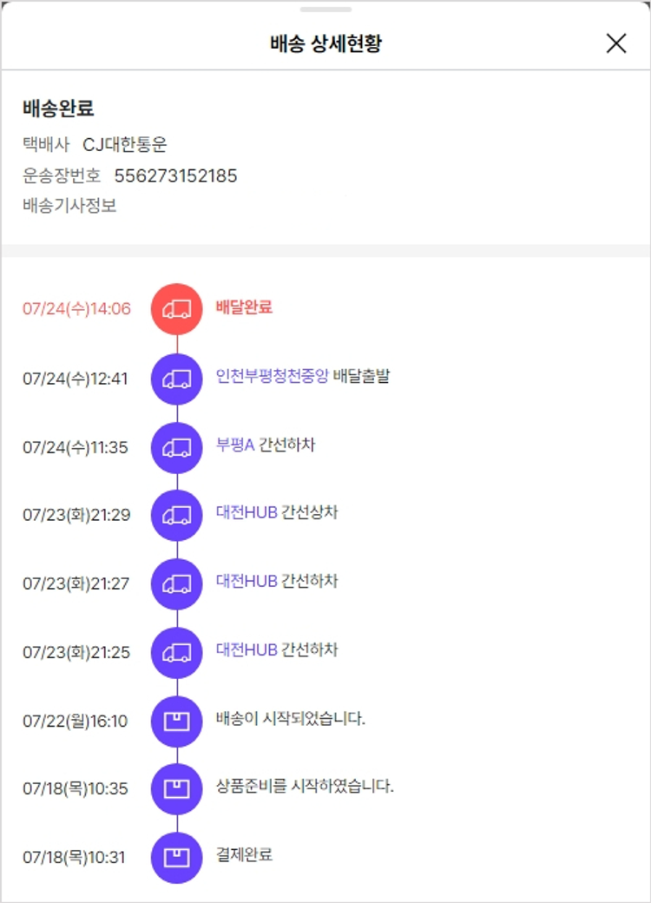Click the tracking number 556273152185
Image resolution: width=651 pixels, height=903 pixels.
coord(175,176)
